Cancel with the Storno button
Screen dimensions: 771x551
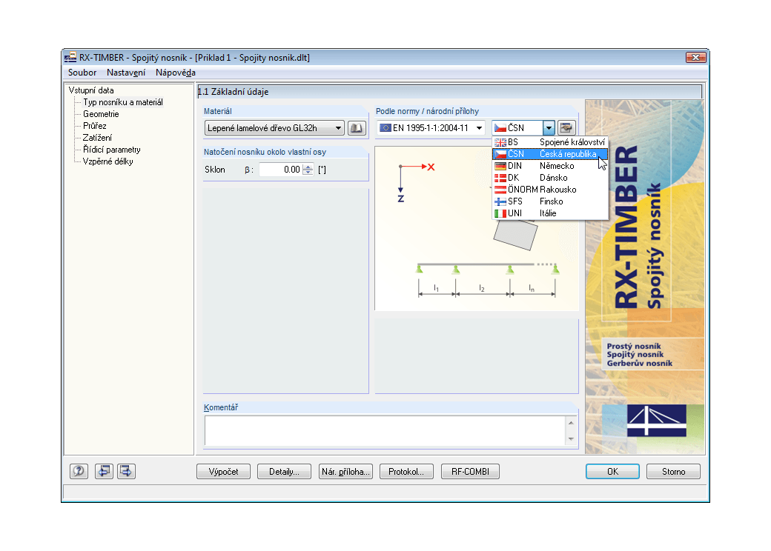pyautogui.click(x=673, y=472)
